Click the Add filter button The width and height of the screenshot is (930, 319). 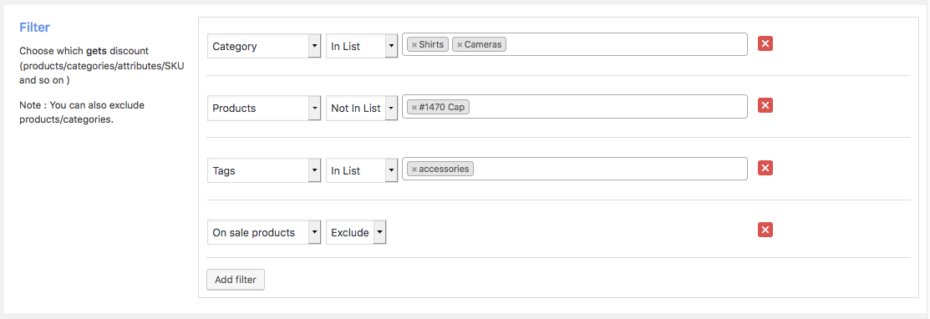(236, 280)
